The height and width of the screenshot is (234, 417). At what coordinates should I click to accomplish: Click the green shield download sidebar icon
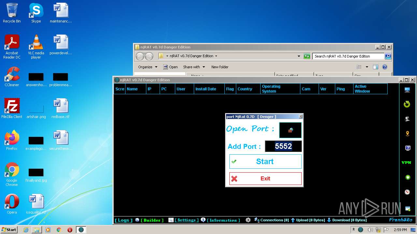(407, 177)
